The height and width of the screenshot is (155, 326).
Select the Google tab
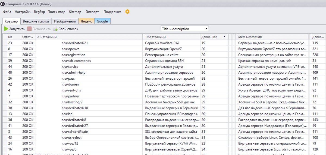[x=102, y=21]
